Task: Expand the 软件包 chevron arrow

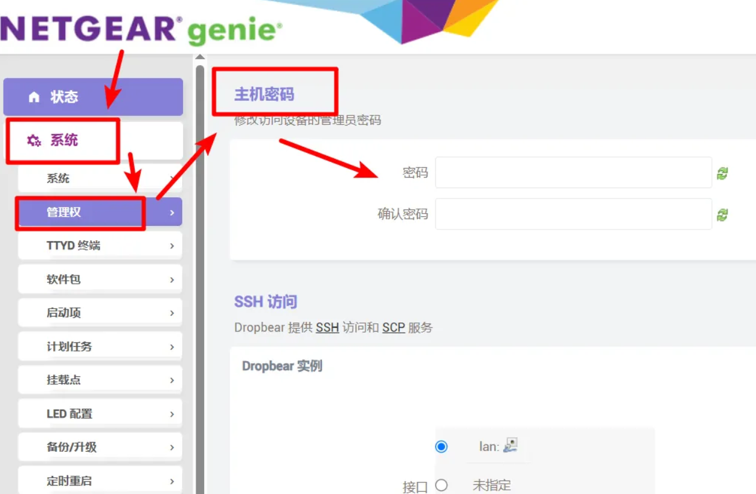Action: pos(172,280)
